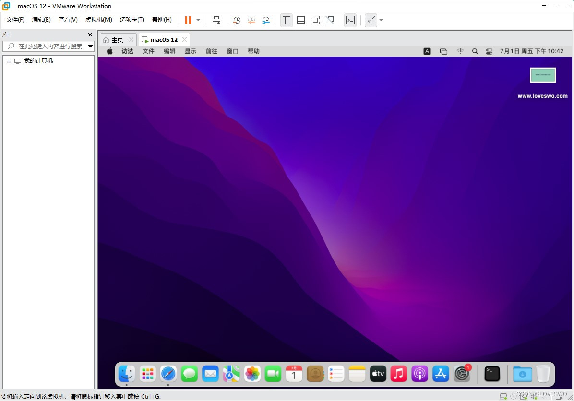Open the 虚拟机(M) menu
Screen dimensions: 574x401
point(99,20)
